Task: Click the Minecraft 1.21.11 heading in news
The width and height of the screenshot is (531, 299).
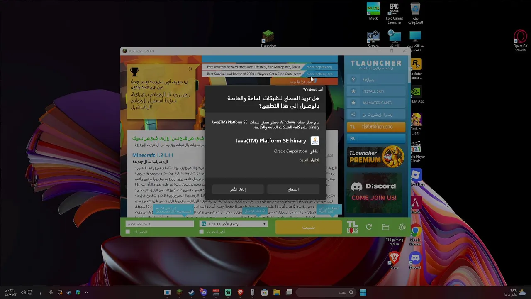Action: [x=153, y=155]
